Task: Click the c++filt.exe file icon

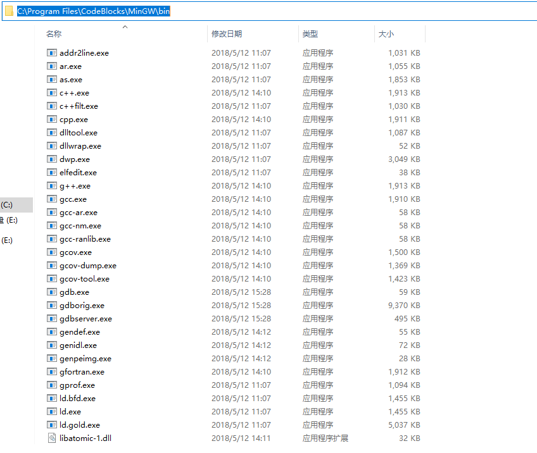Action: pyautogui.click(x=52, y=106)
